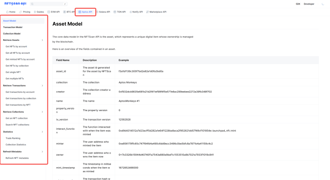This screenshot has height=180, width=330.
Task: Collapse the Refresh Metadata section chevron
Action: click(x=42, y=152)
